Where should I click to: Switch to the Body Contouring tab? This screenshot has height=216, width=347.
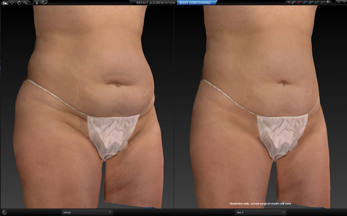pyautogui.click(x=195, y=3)
